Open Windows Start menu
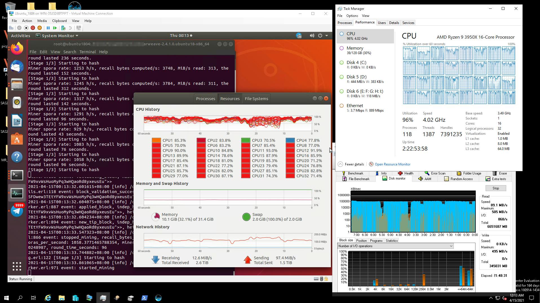Viewport: 540px width, 303px height. click(6, 298)
